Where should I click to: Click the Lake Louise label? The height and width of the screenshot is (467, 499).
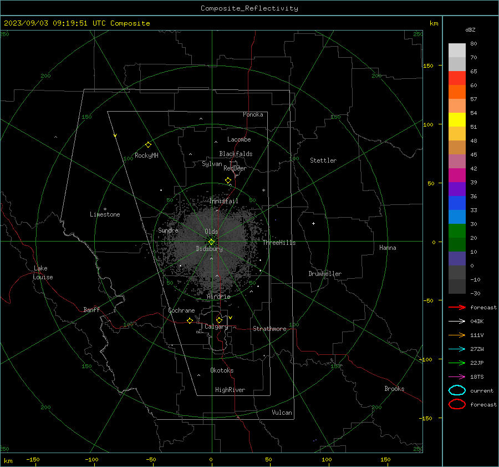pyautogui.click(x=43, y=273)
